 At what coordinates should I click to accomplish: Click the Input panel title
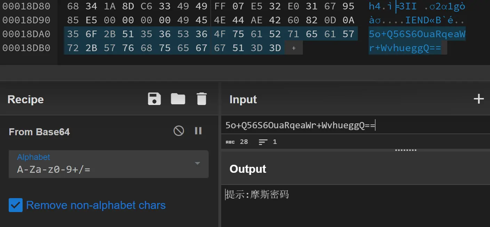(242, 99)
